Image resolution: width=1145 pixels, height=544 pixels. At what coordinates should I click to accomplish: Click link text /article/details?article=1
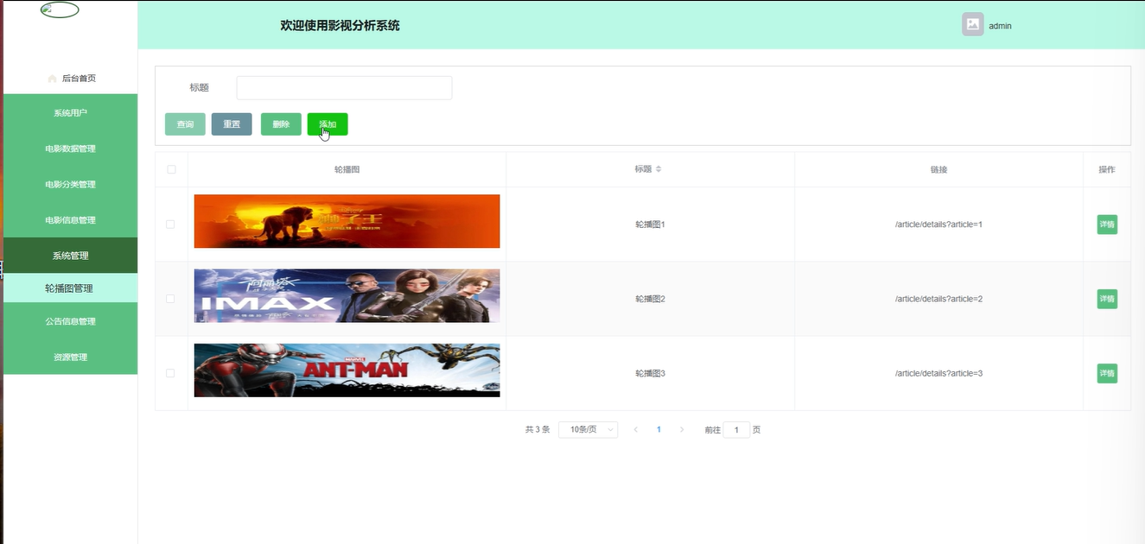click(x=938, y=225)
